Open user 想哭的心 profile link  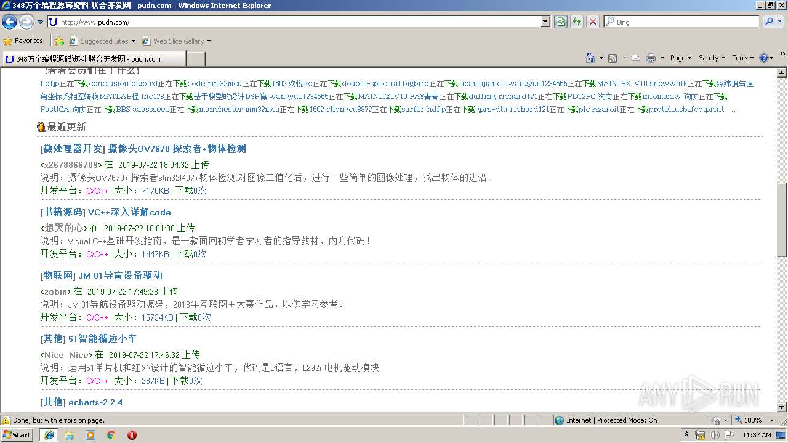(x=65, y=228)
